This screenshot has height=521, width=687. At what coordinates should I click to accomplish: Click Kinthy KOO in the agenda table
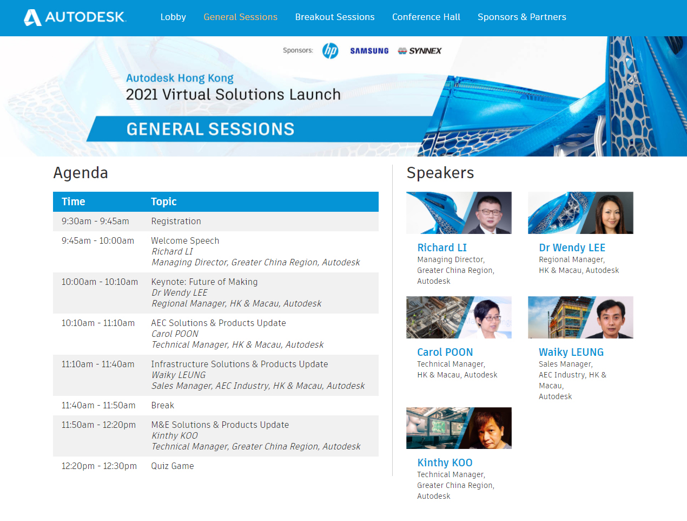[x=175, y=435]
